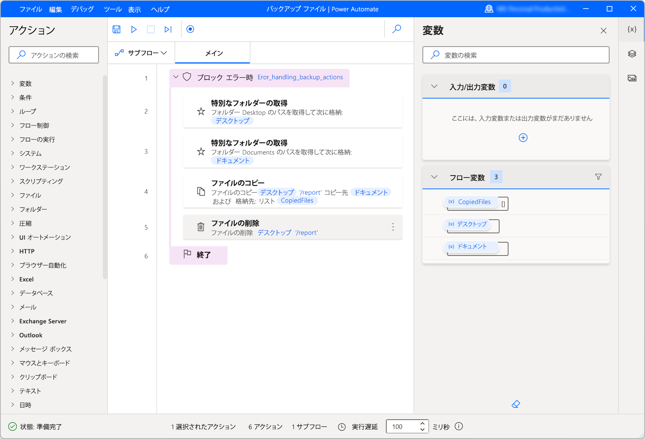Viewport: 645px width, 439px height.
Task: Expand the ブラウザー自動化 action group
Action: pos(13,265)
